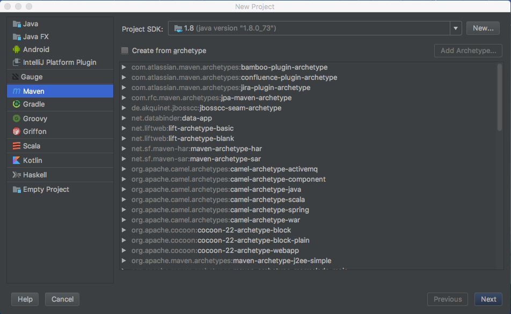This screenshot has width=511, height=314.
Task: Expand camel-archetype-java node
Action: [x=124, y=189]
